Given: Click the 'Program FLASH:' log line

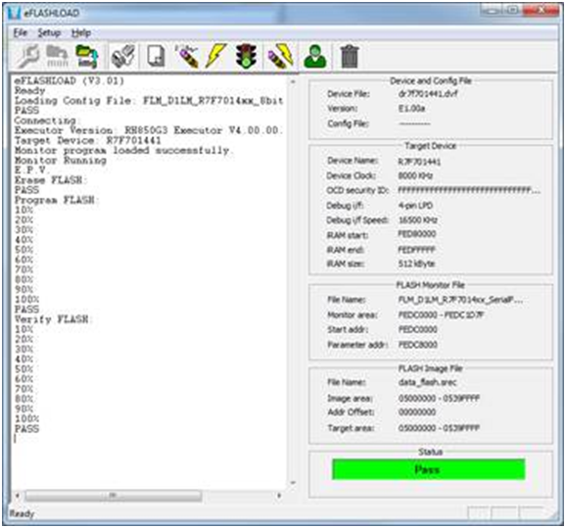Looking at the screenshot, I should point(57,200).
